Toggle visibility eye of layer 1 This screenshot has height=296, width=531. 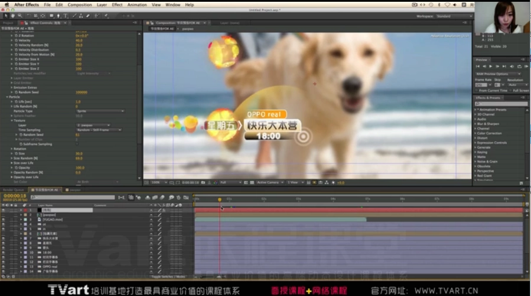tap(4, 210)
